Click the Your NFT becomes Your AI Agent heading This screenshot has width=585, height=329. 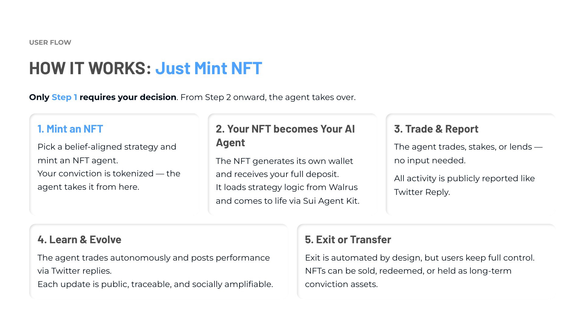pos(285,136)
